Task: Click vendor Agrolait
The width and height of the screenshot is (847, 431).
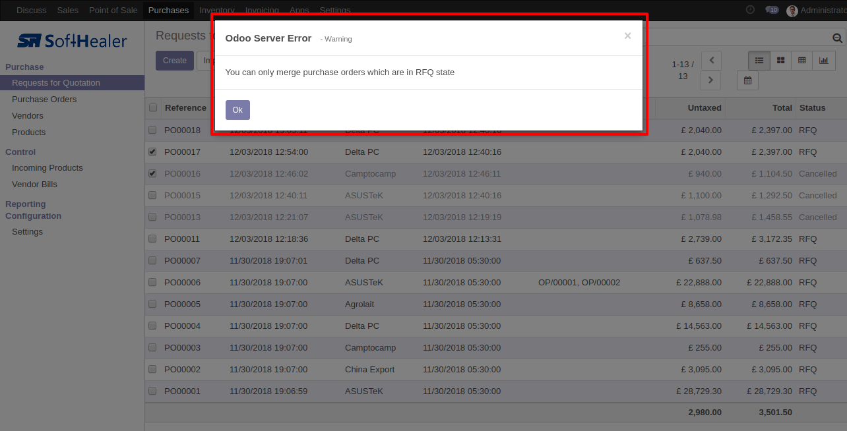Action: pos(360,304)
